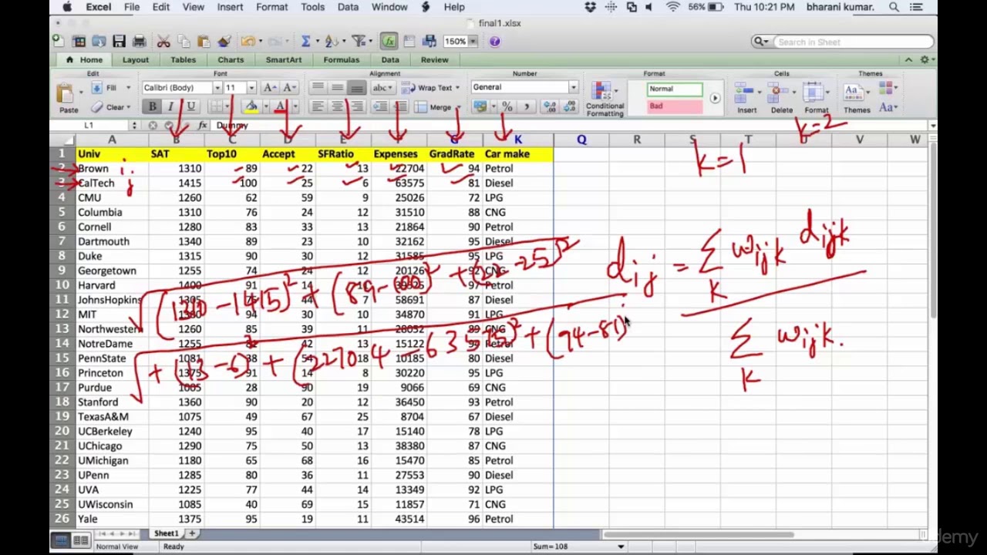
Task: Click the Decrease Font Size icon
Action: coord(288,88)
